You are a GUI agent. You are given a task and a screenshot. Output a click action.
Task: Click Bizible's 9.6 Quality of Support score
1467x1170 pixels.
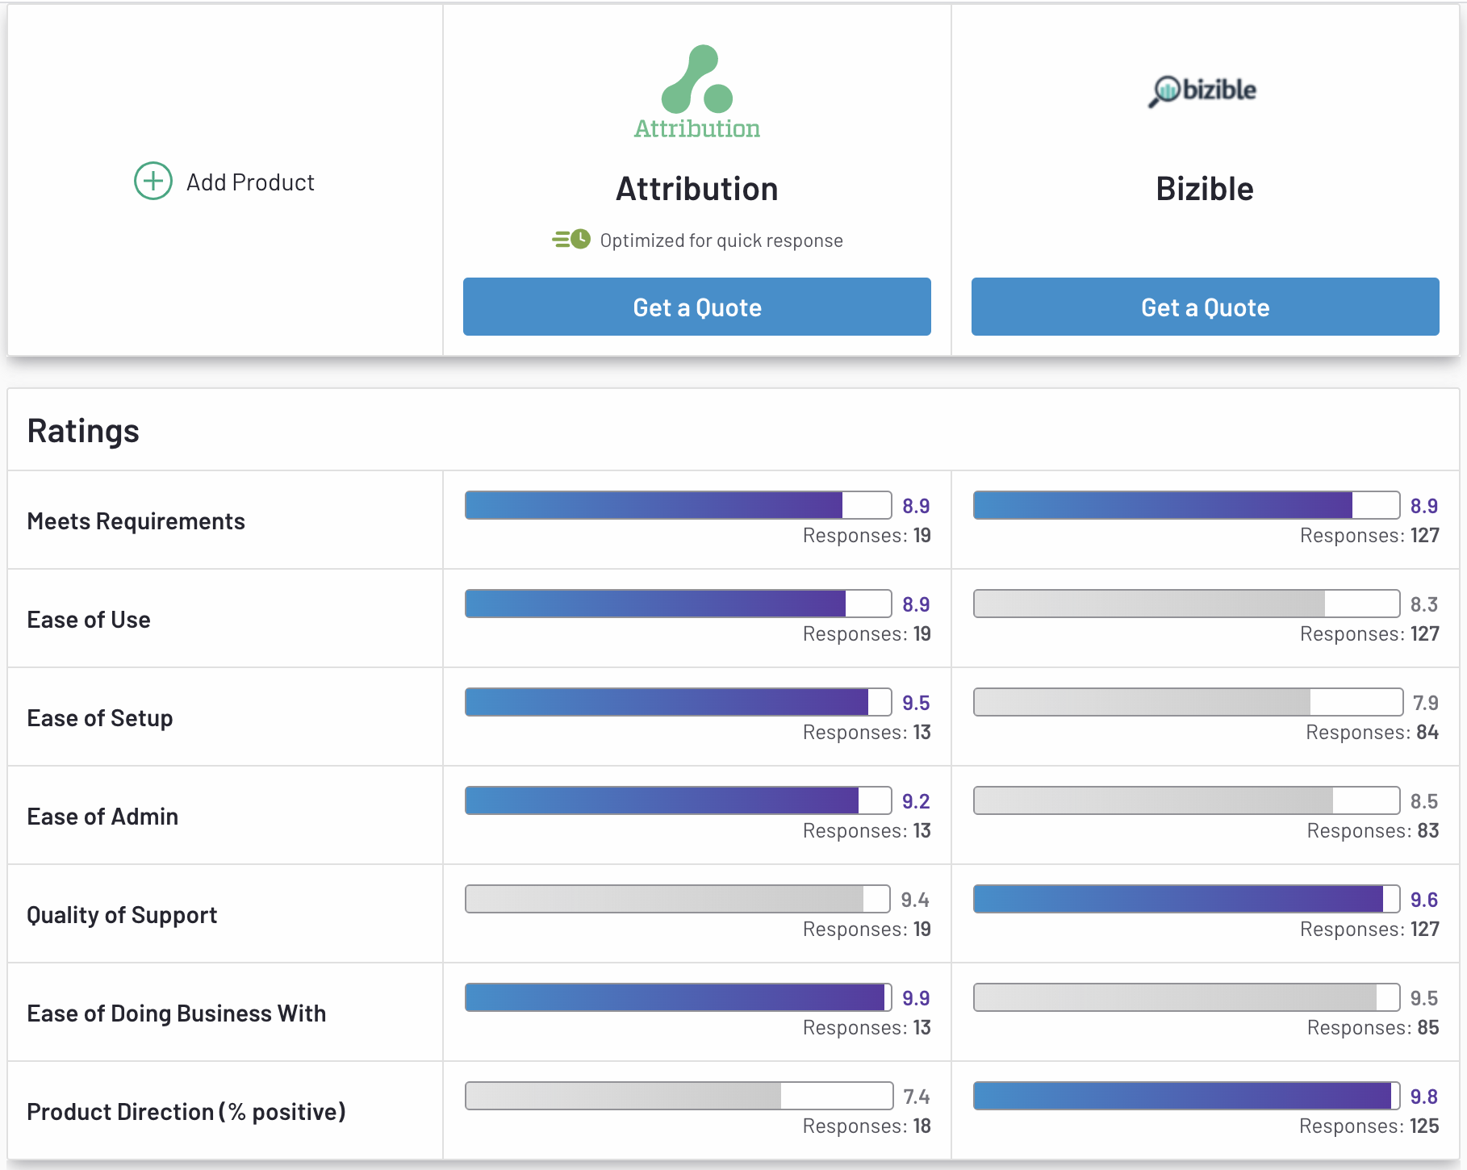(1424, 900)
